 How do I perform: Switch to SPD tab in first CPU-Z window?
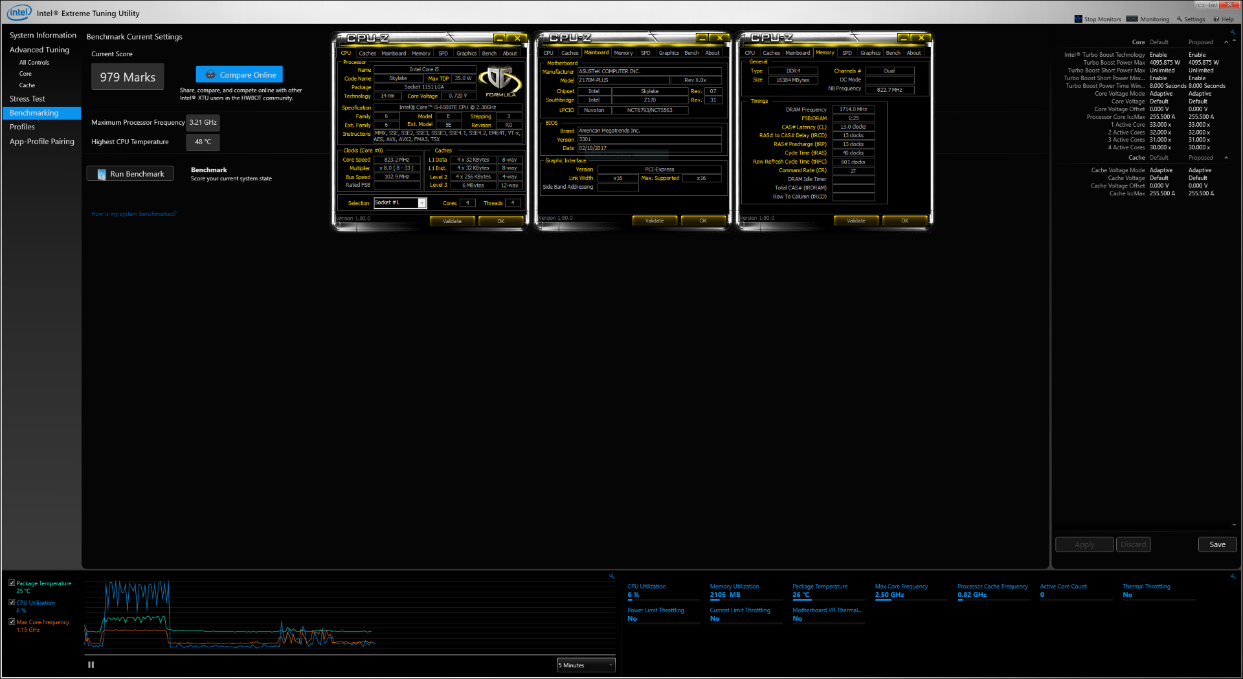click(443, 54)
